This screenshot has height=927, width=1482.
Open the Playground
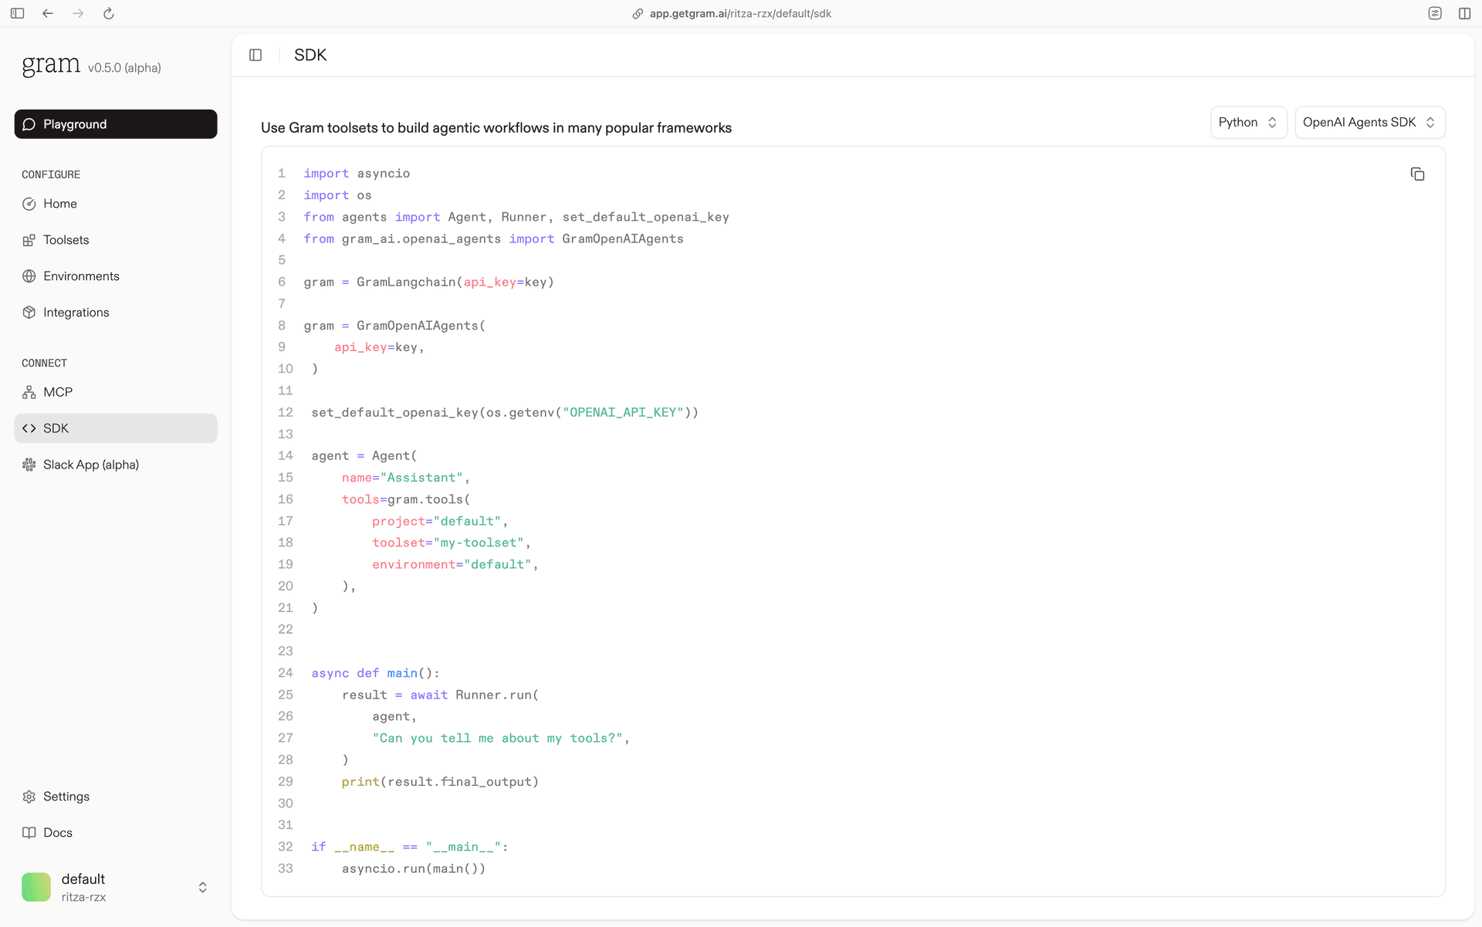116,124
